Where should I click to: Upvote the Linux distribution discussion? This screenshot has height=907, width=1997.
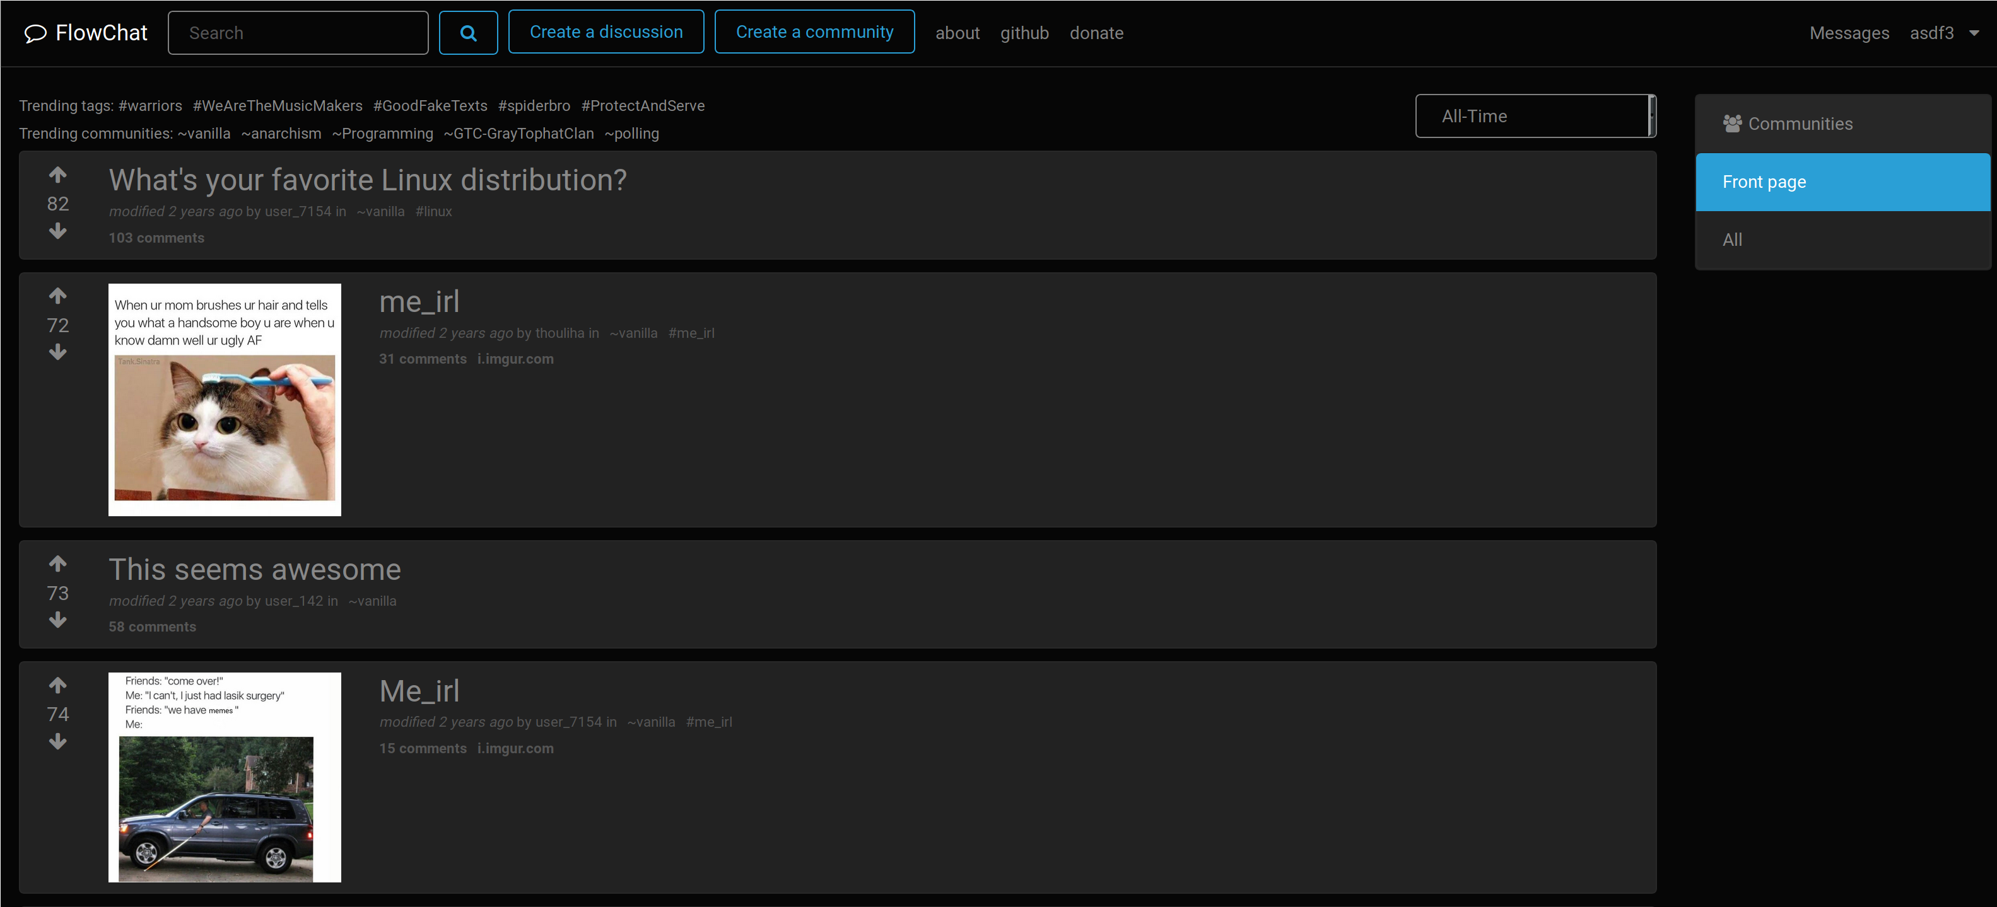[x=57, y=175]
